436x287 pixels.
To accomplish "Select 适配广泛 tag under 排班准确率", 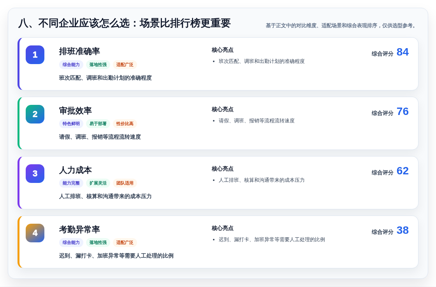I will pyautogui.click(x=125, y=64).
